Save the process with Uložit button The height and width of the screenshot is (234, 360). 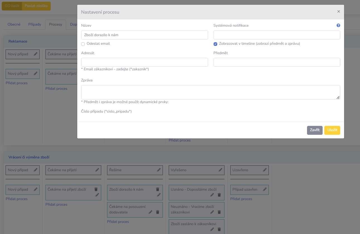pos(332,130)
